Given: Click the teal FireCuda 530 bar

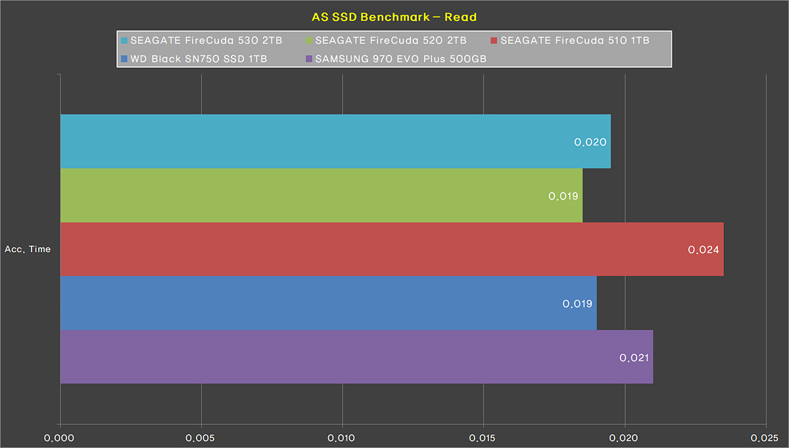Looking at the screenshot, I should click(x=335, y=141).
